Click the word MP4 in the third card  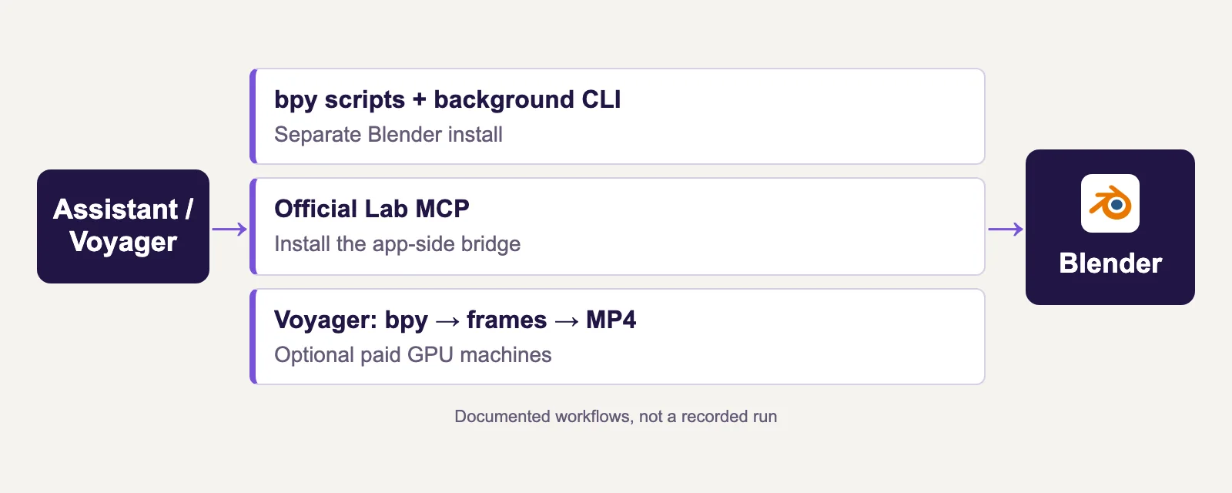pyautogui.click(x=611, y=320)
